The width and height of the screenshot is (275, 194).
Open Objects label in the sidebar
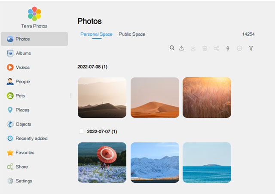pyautogui.click(x=23, y=124)
